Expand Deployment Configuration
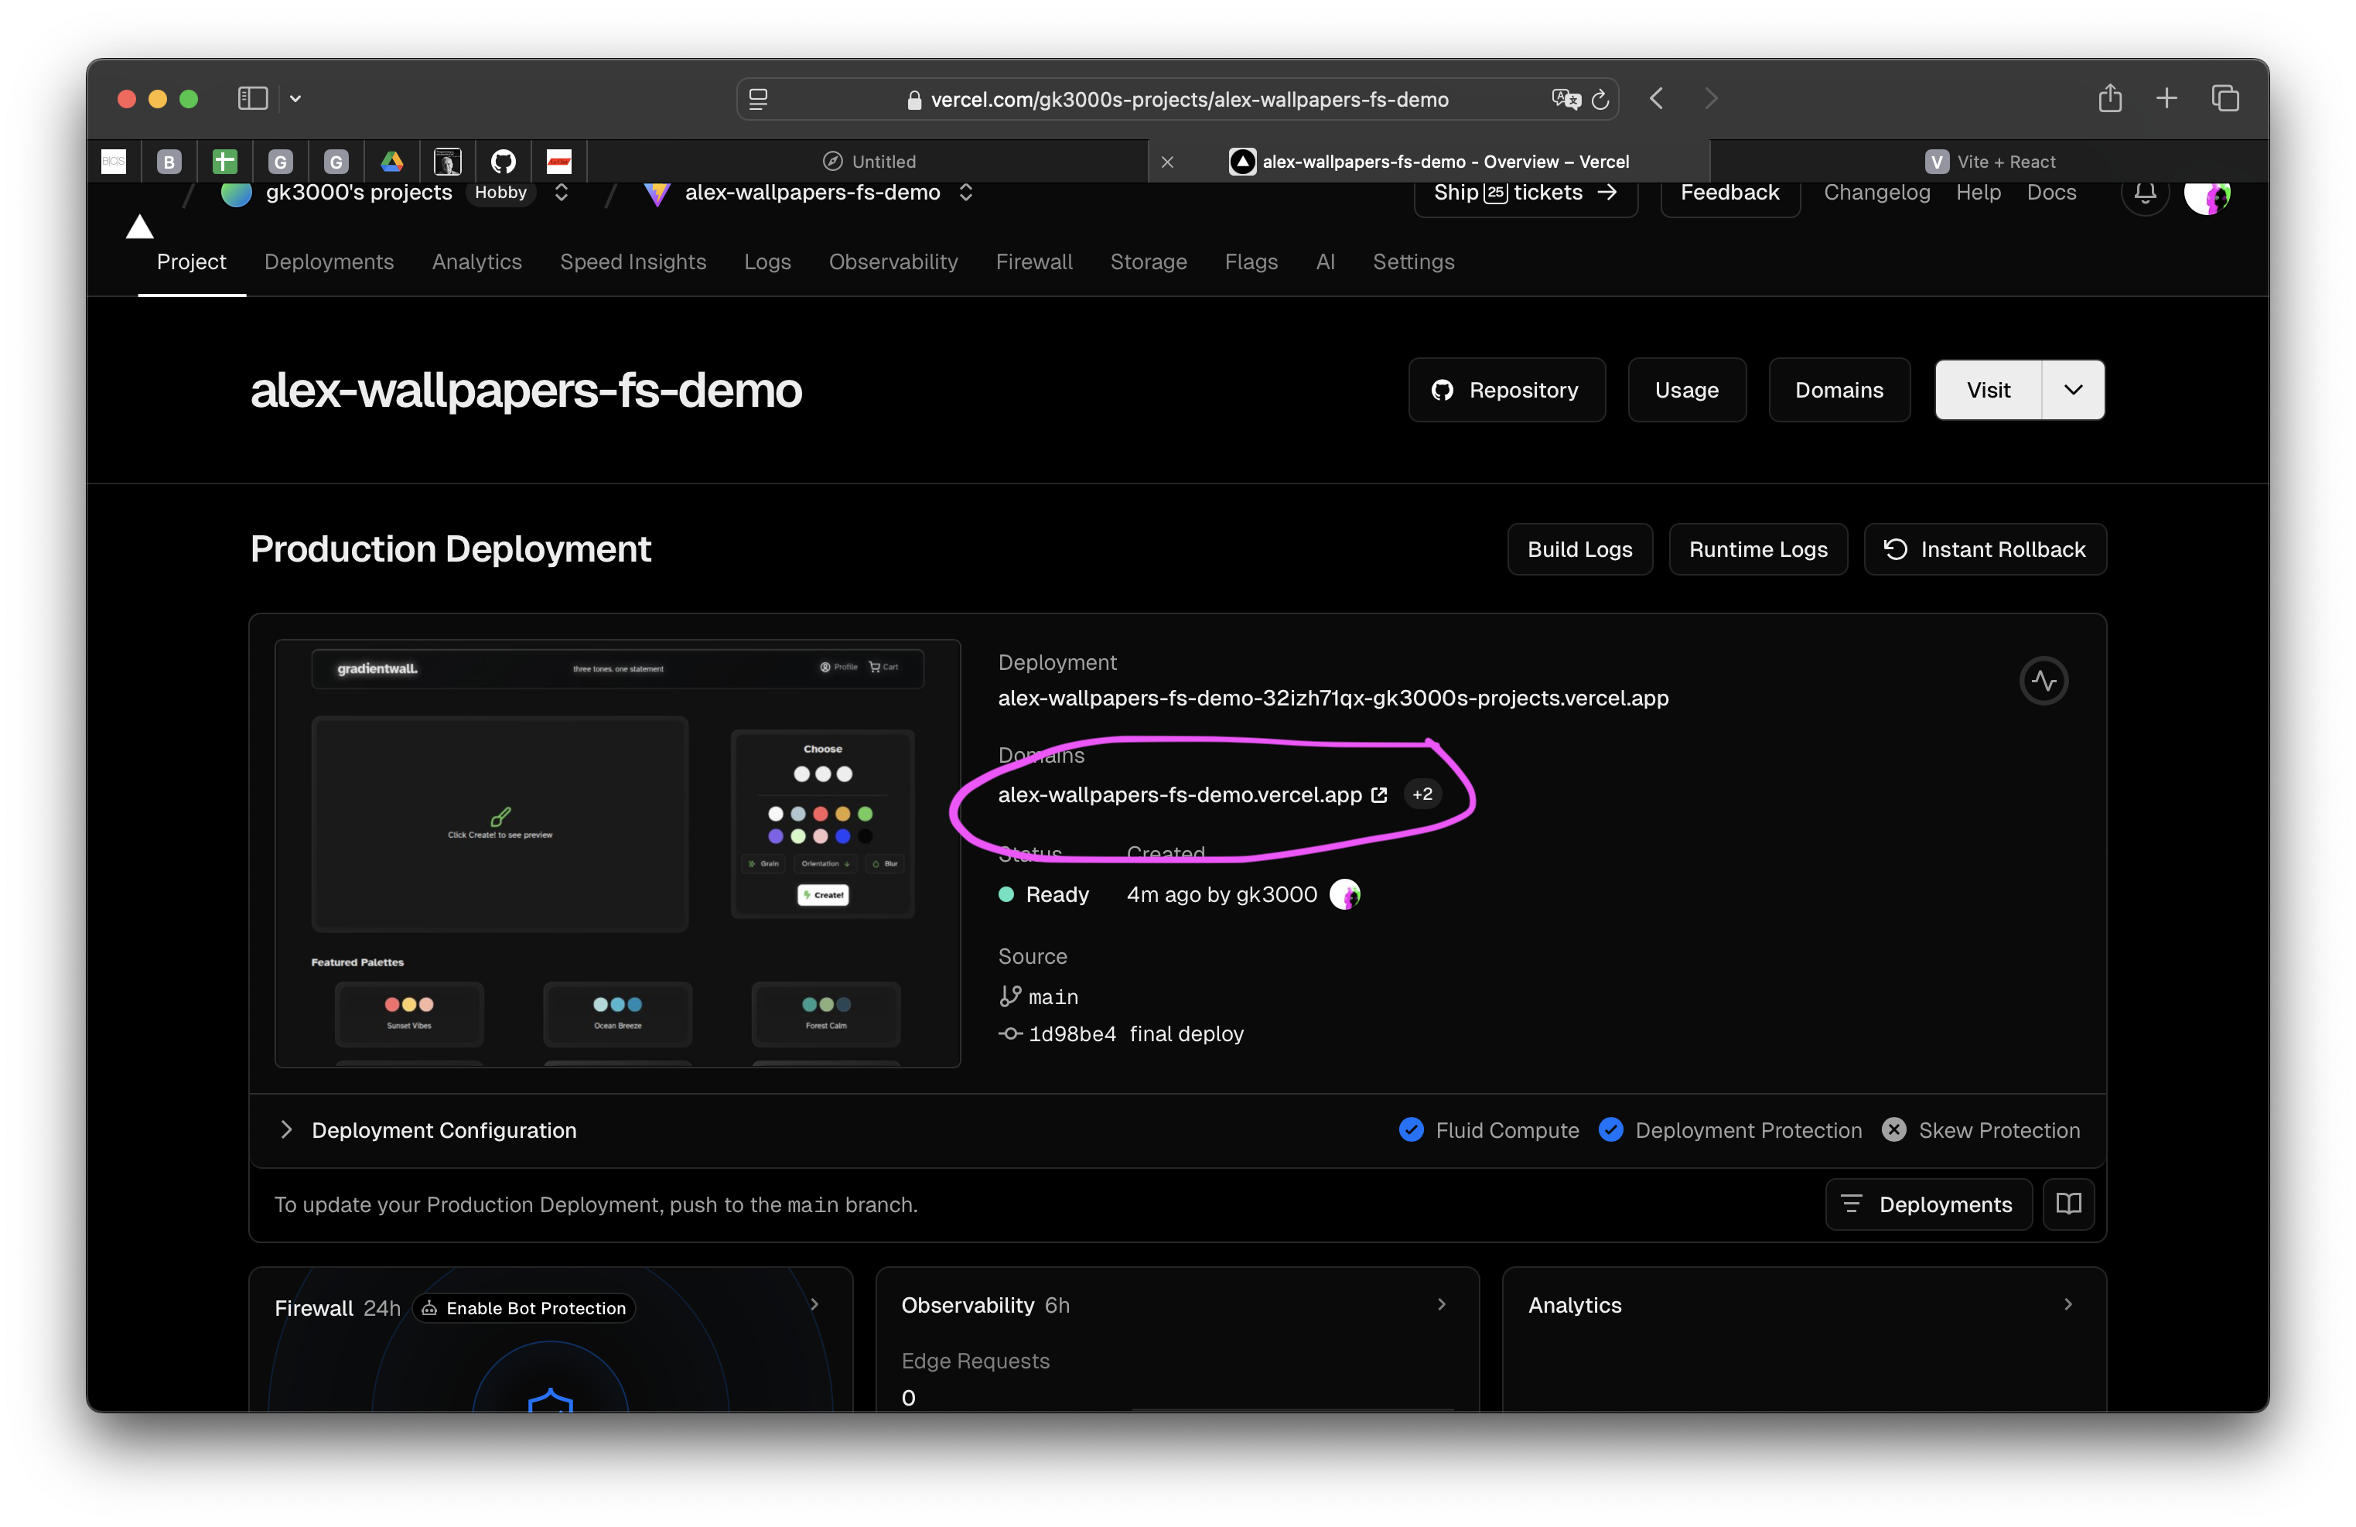This screenshot has height=1527, width=2356. [429, 1130]
